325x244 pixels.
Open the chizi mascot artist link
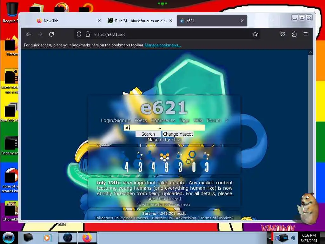(x=176, y=140)
